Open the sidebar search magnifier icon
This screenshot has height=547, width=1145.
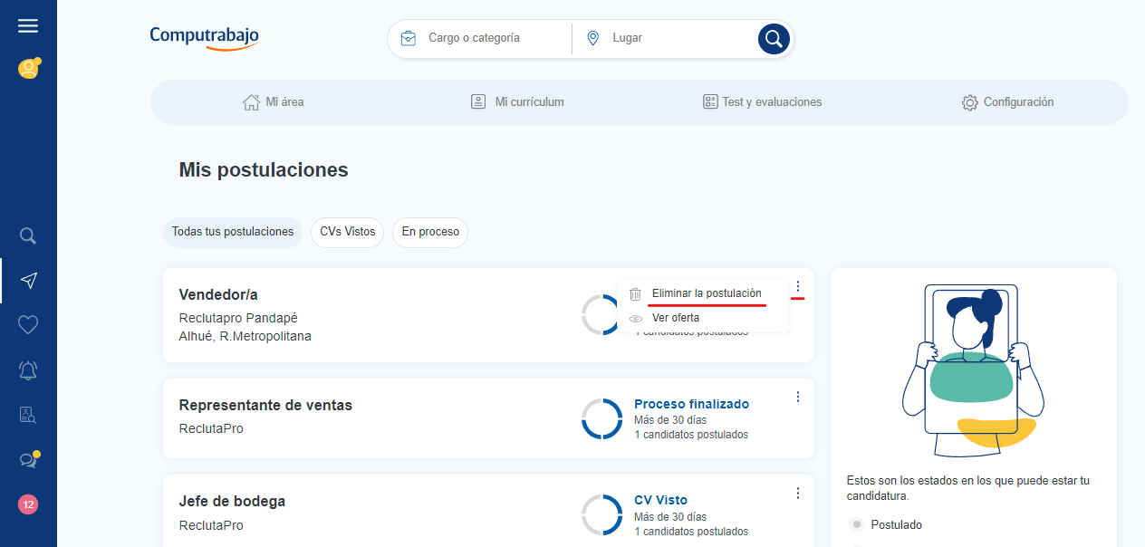28,236
